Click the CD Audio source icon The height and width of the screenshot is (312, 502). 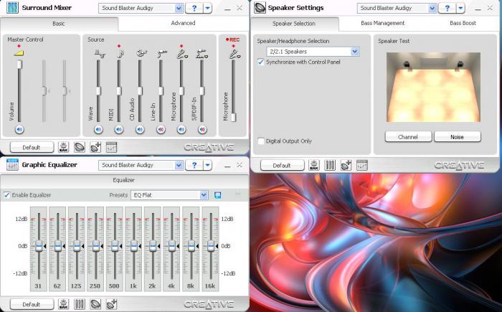click(x=141, y=53)
